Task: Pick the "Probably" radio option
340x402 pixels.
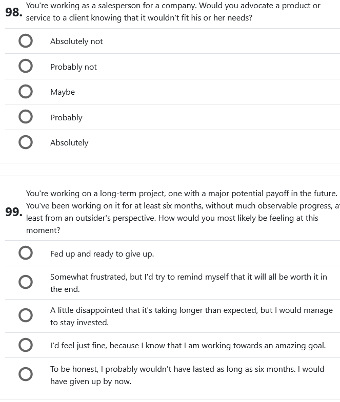Action: point(26,117)
